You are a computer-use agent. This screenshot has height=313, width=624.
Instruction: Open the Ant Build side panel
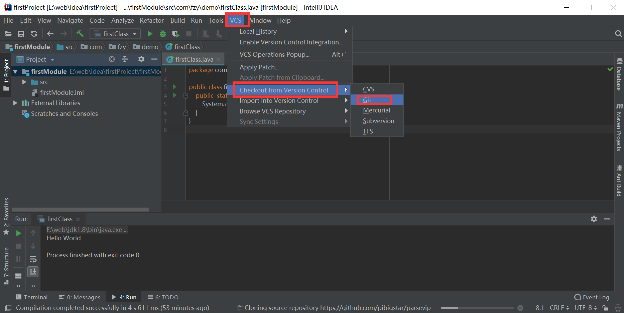coord(619,181)
